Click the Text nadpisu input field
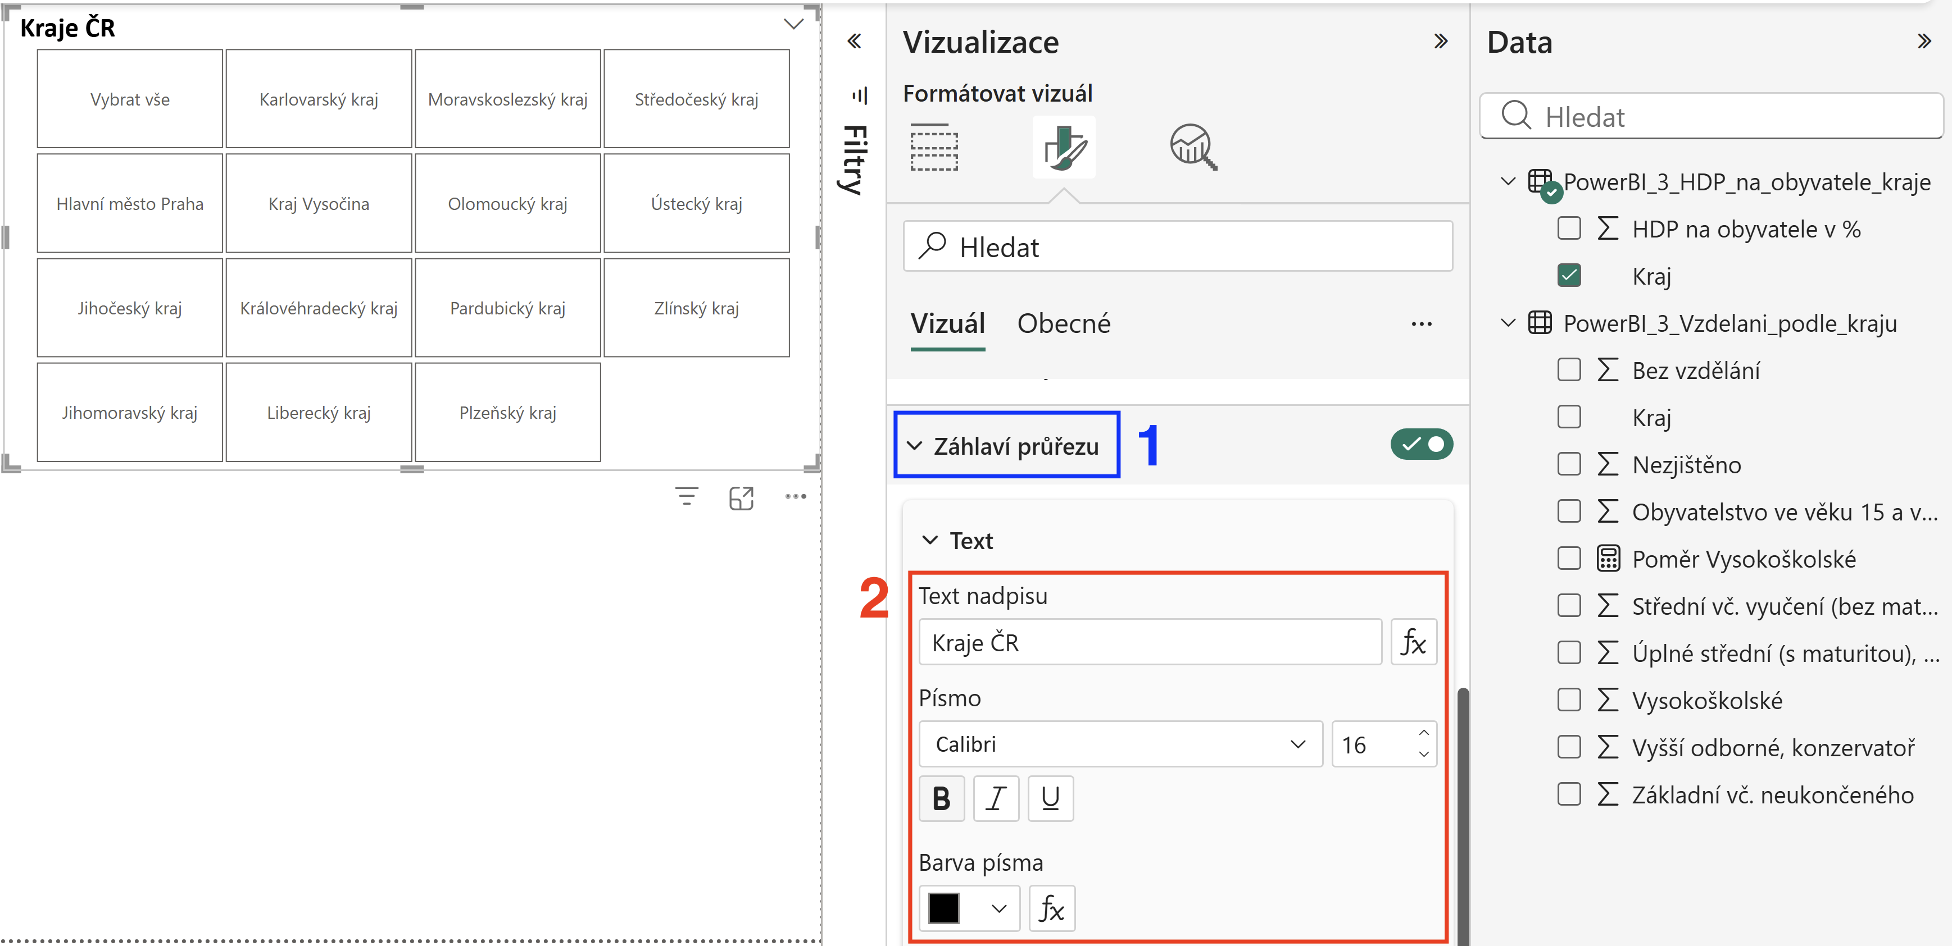 coord(1150,642)
